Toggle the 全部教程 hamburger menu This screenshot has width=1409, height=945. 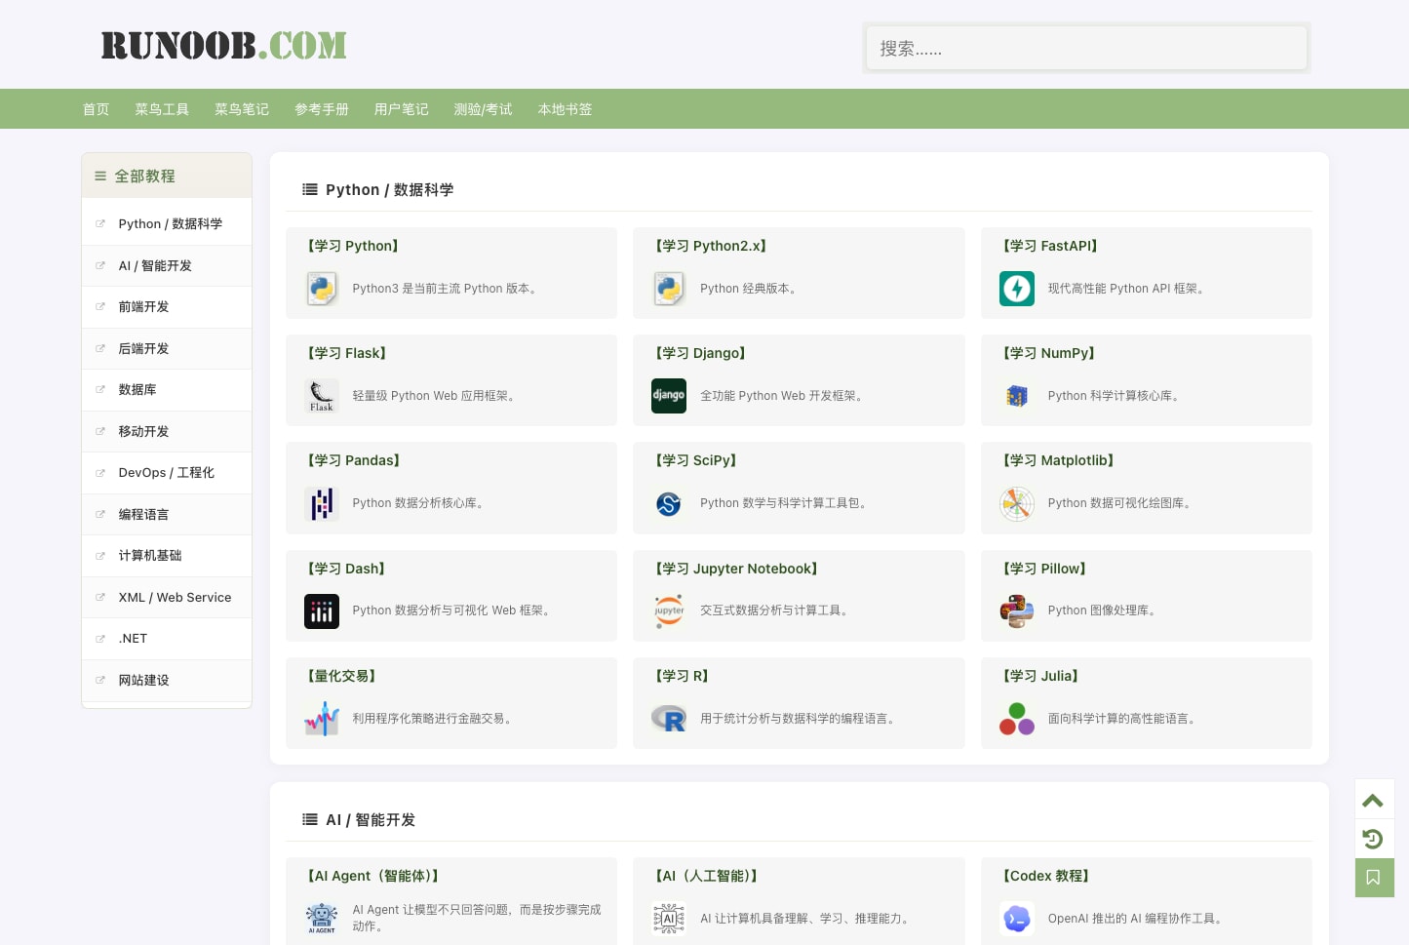click(99, 177)
